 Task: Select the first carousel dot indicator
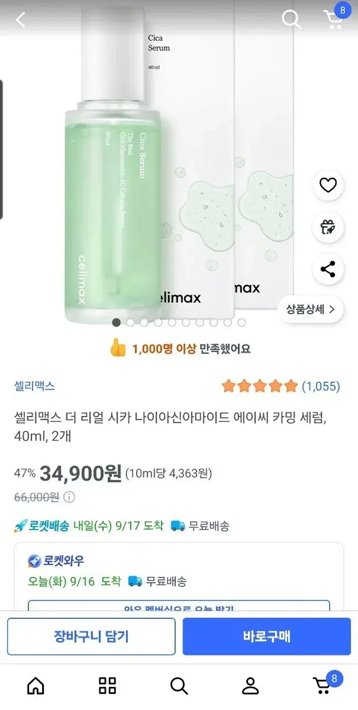point(117,322)
